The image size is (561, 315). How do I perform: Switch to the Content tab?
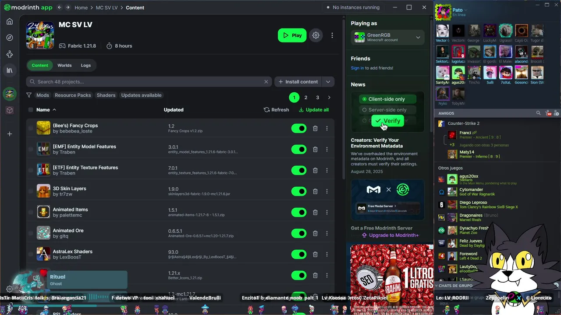tap(40, 65)
